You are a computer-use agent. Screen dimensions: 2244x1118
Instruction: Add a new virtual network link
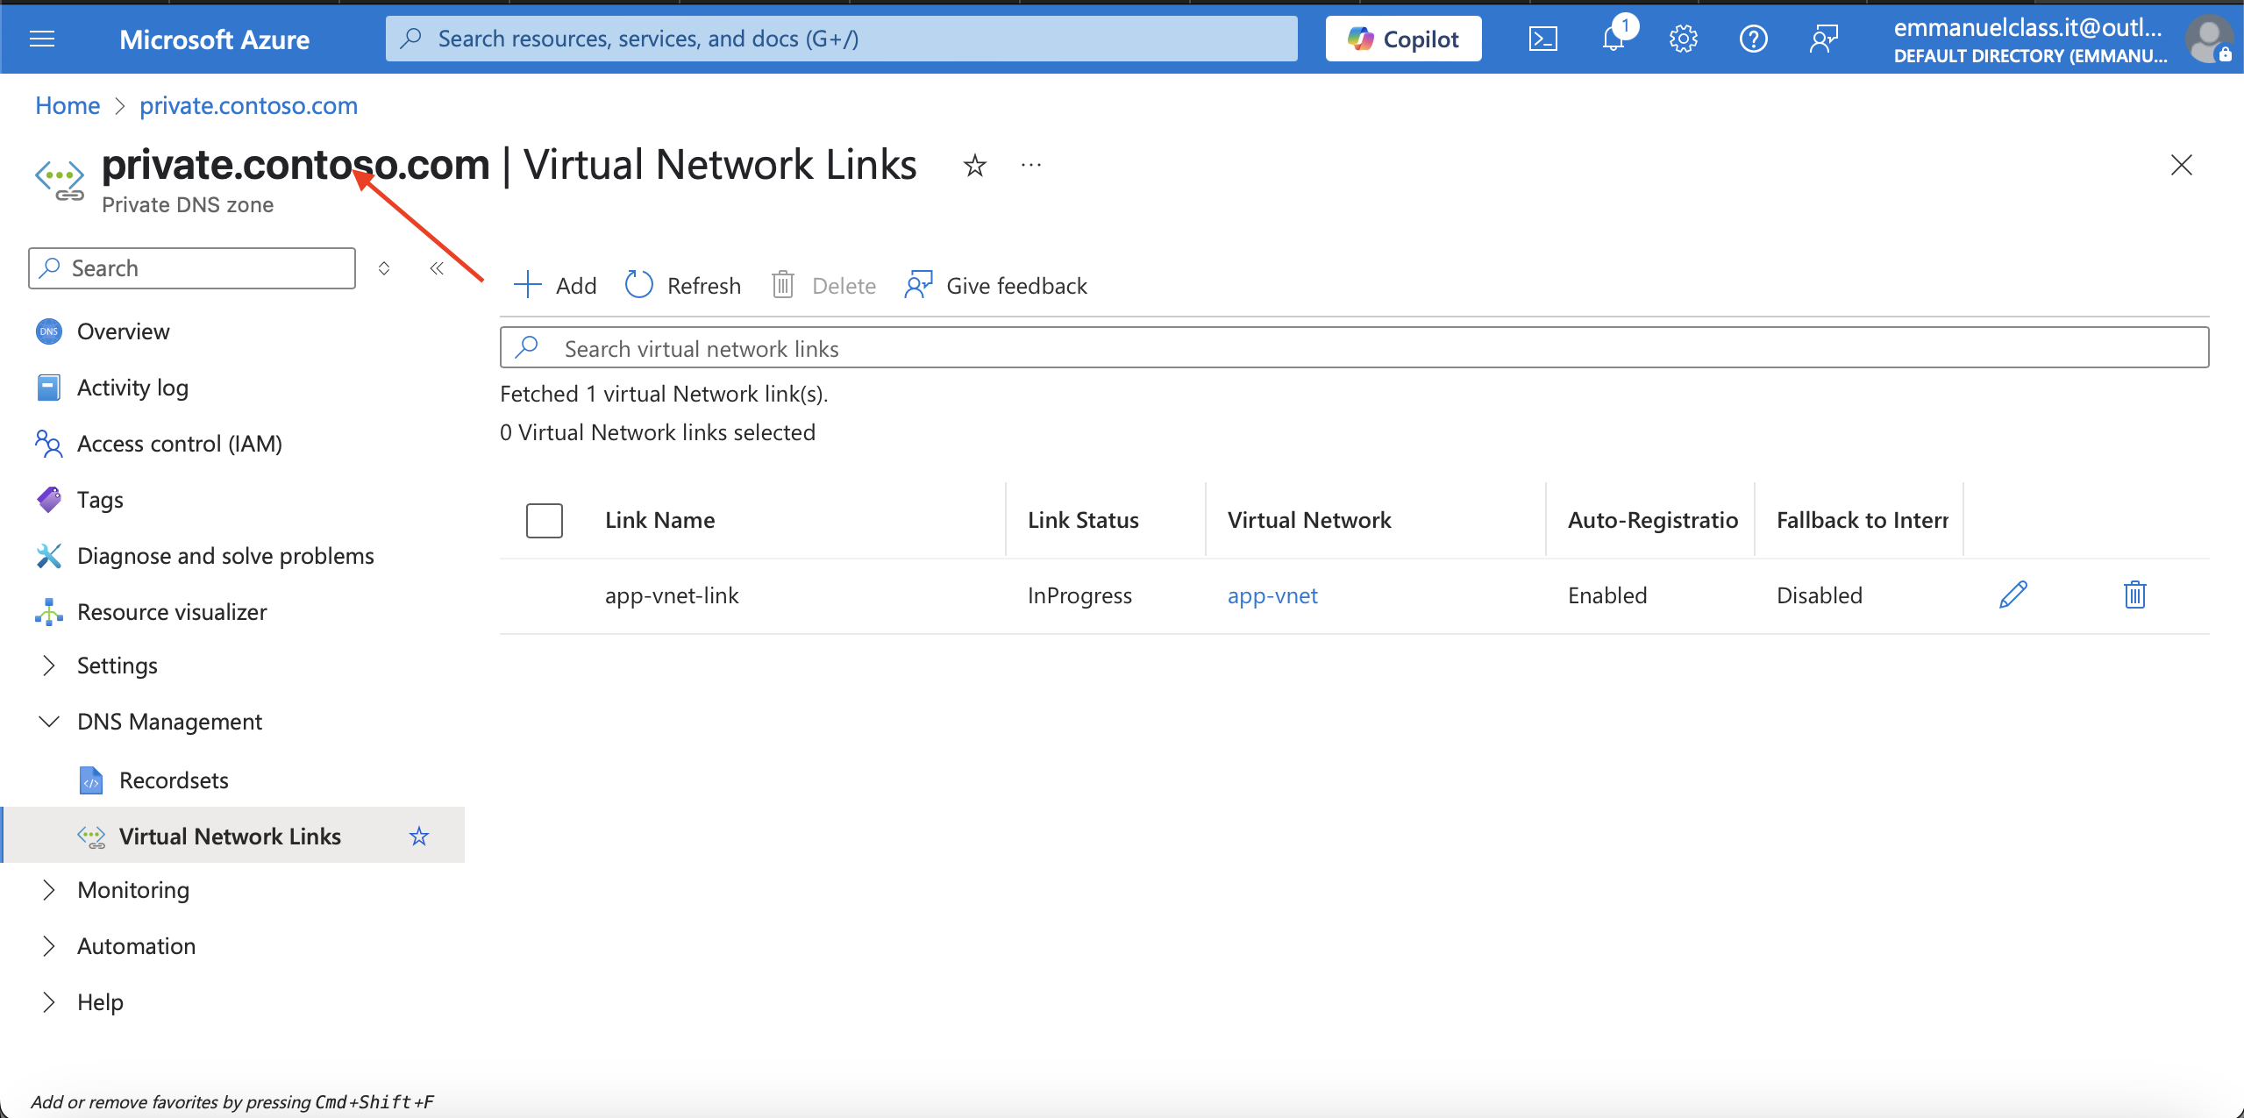click(x=555, y=286)
